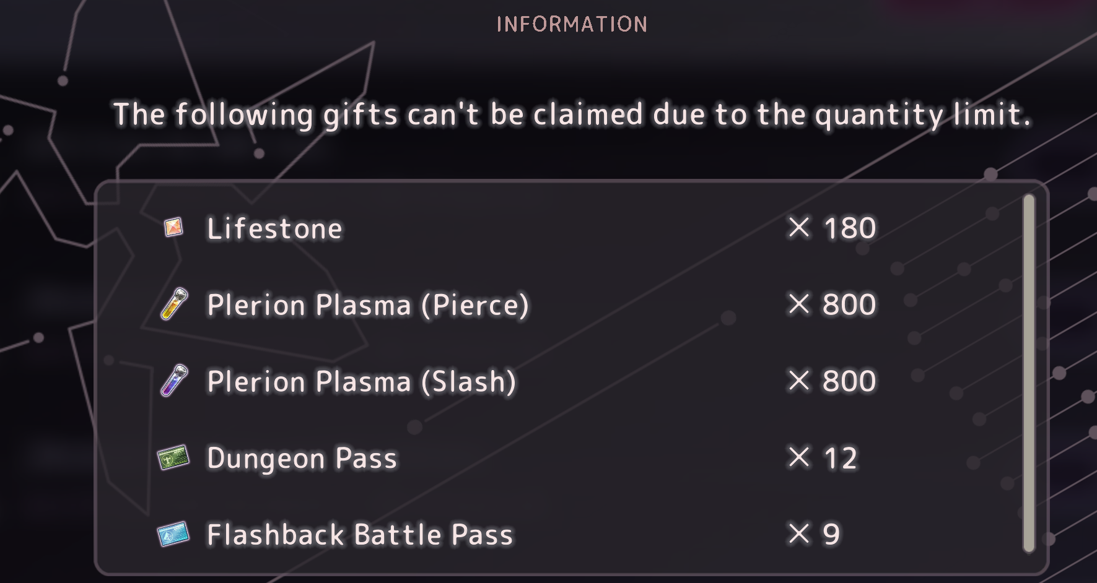The image size is (1097, 583).
Task: Select the yellow Plerion Plasma (Pierce) vial icon
Action: pos(174,304)
